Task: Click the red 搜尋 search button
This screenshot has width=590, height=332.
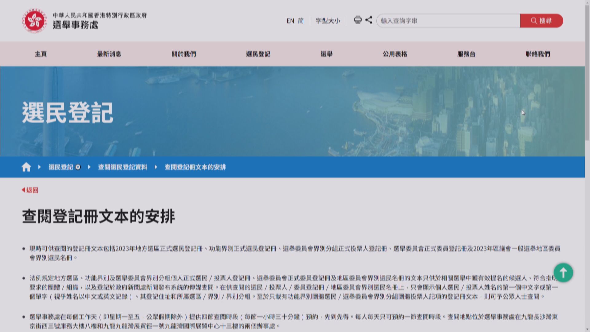Action: click(541, 21)
